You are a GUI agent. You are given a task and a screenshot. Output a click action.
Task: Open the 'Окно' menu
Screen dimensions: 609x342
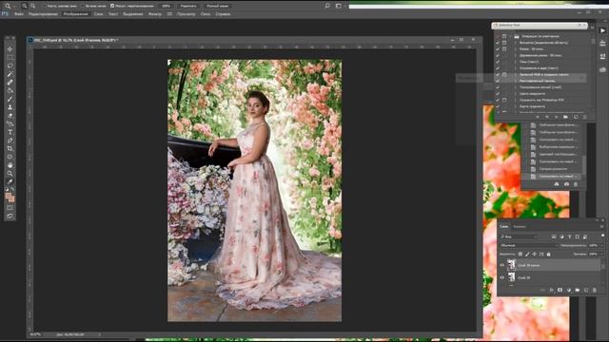click(206, 14)
